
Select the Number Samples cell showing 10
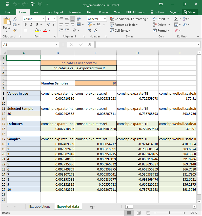pyautogui.click(x=95, y=83)
